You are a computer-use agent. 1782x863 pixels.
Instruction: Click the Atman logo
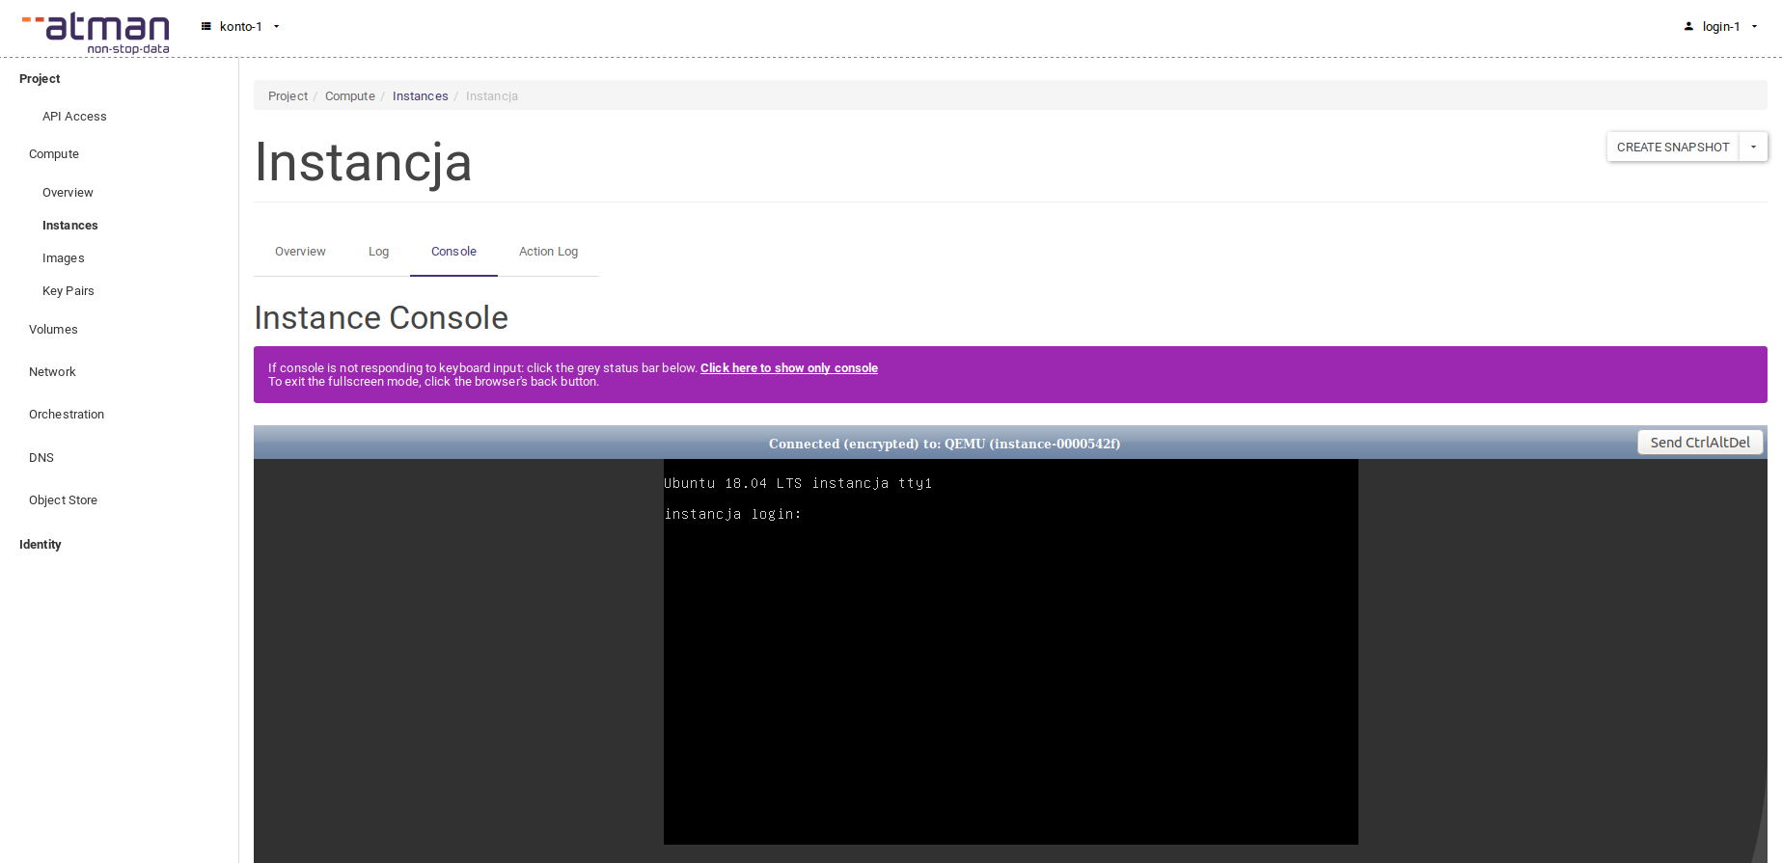pos(96,32)
